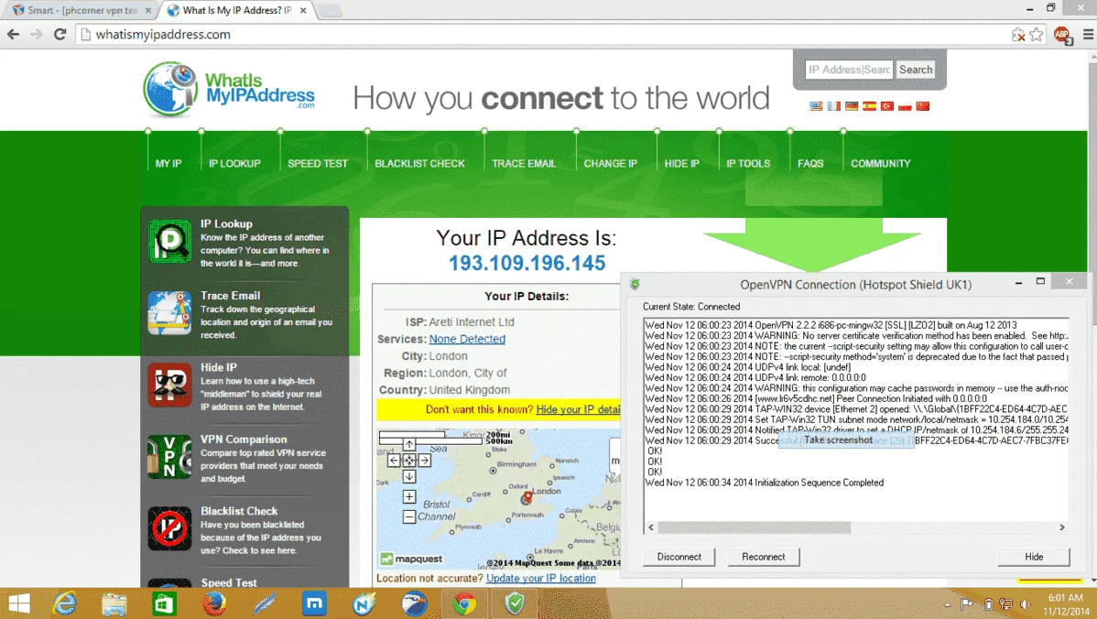
Task: Open the BLACKLIST CHECK menu item
Action: point(419,164)
